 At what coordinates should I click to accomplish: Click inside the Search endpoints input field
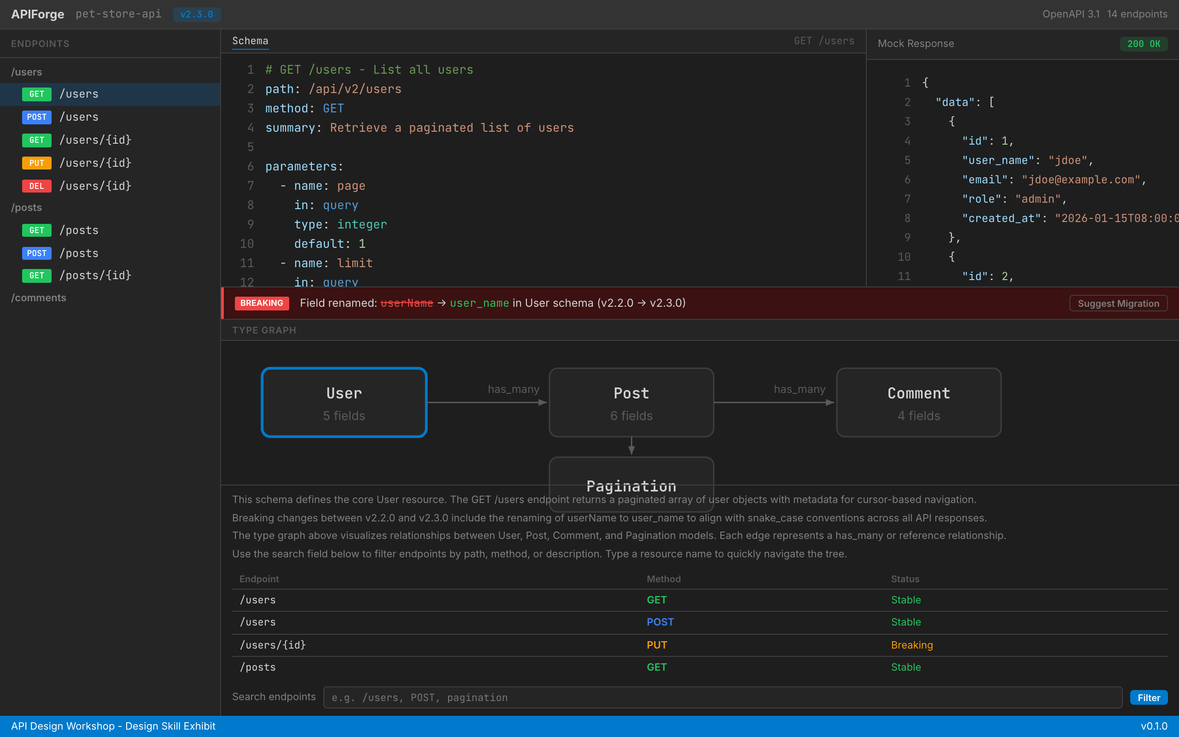682,697
